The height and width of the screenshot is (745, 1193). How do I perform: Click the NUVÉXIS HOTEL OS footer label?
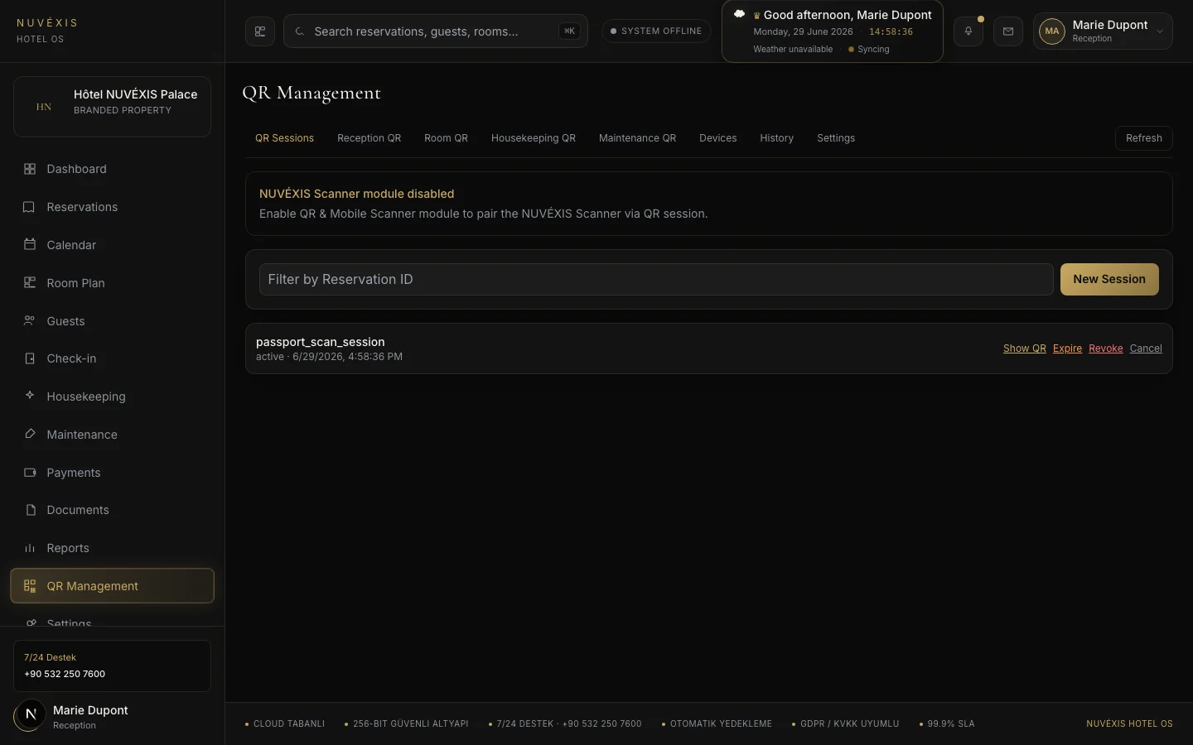1129,724
